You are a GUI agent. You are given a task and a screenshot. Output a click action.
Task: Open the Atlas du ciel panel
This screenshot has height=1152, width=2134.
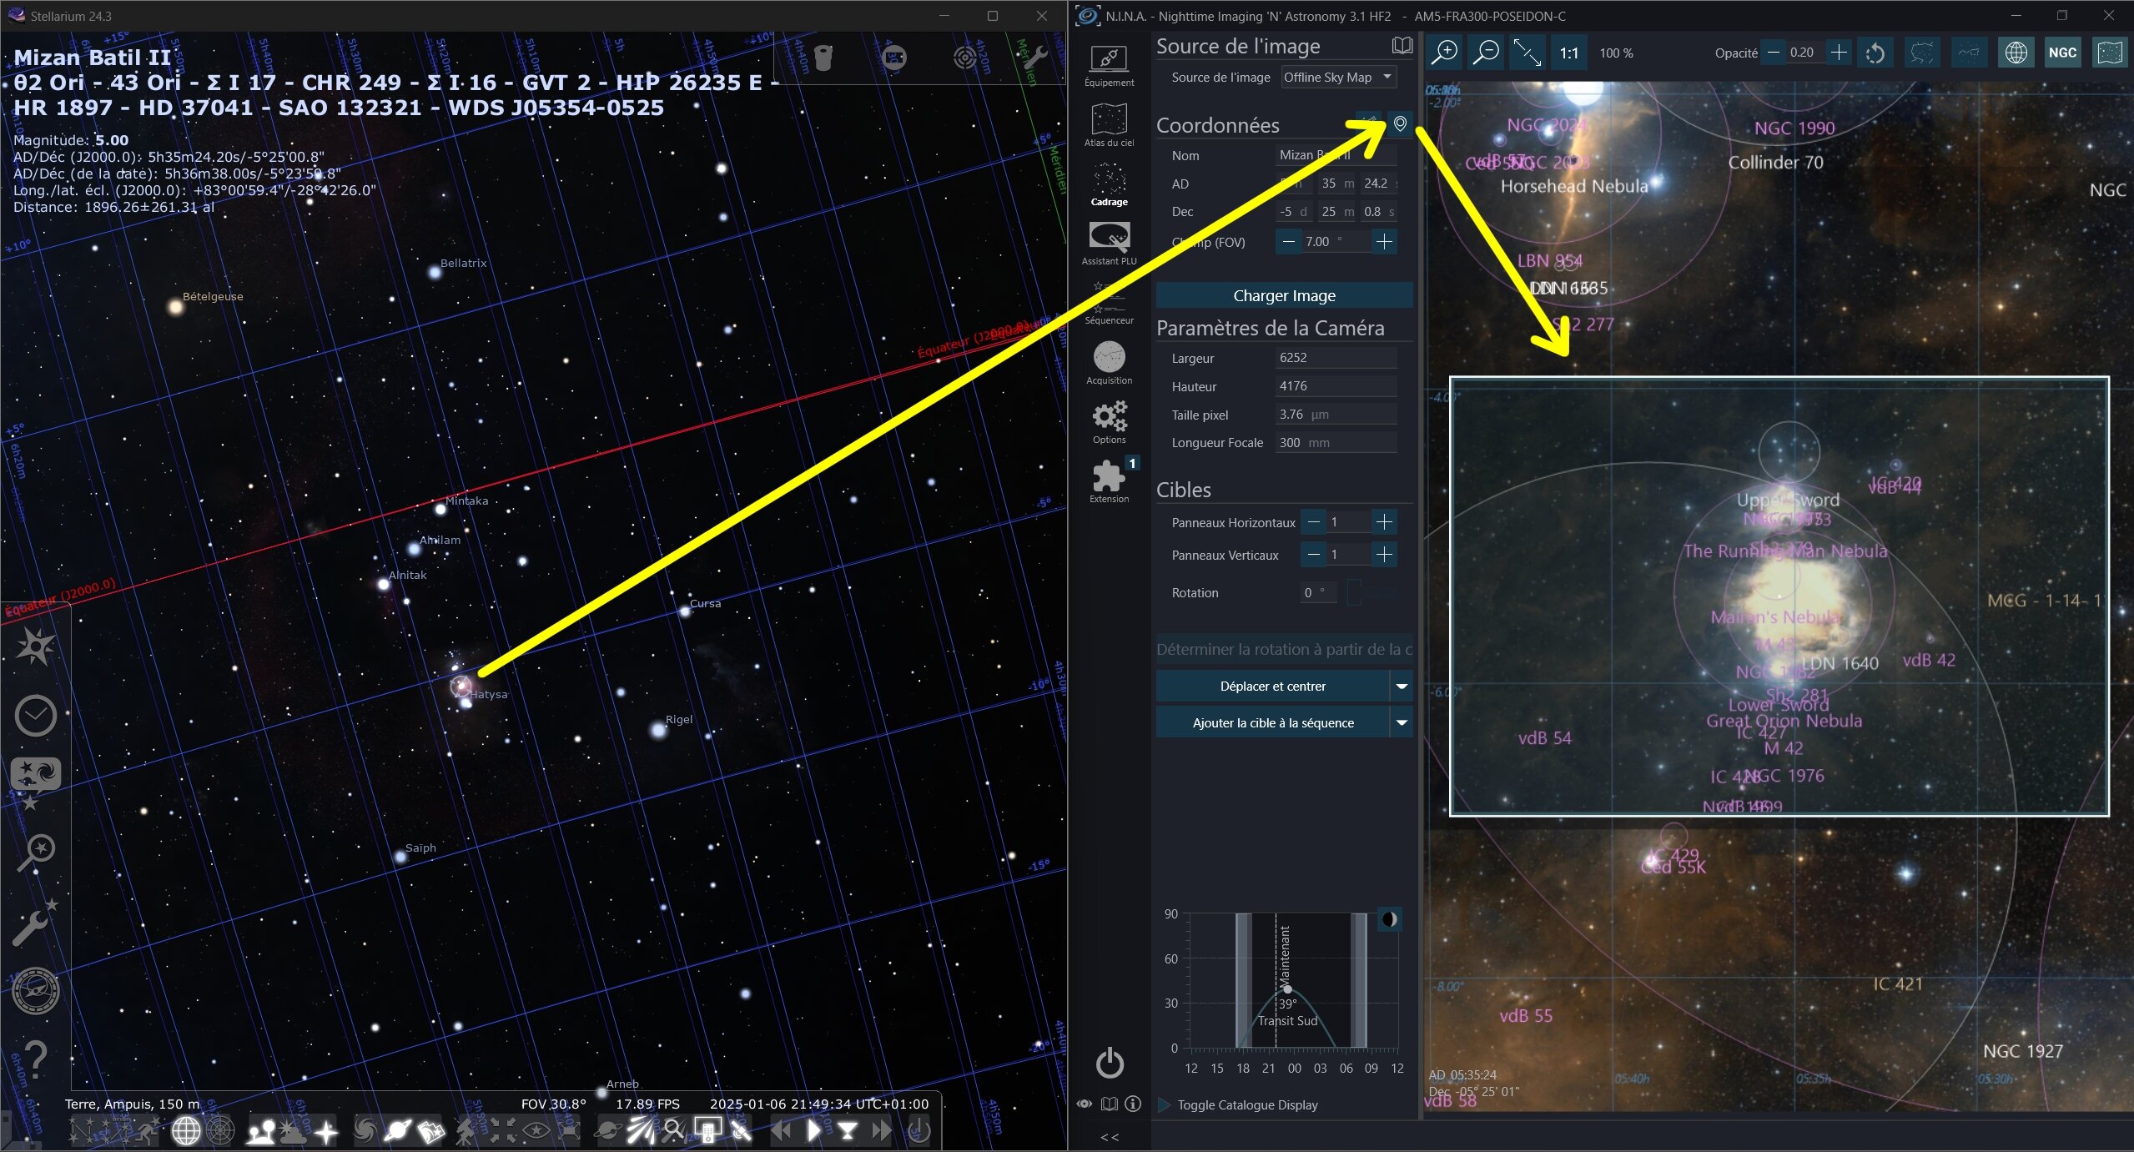(1109, 125)
